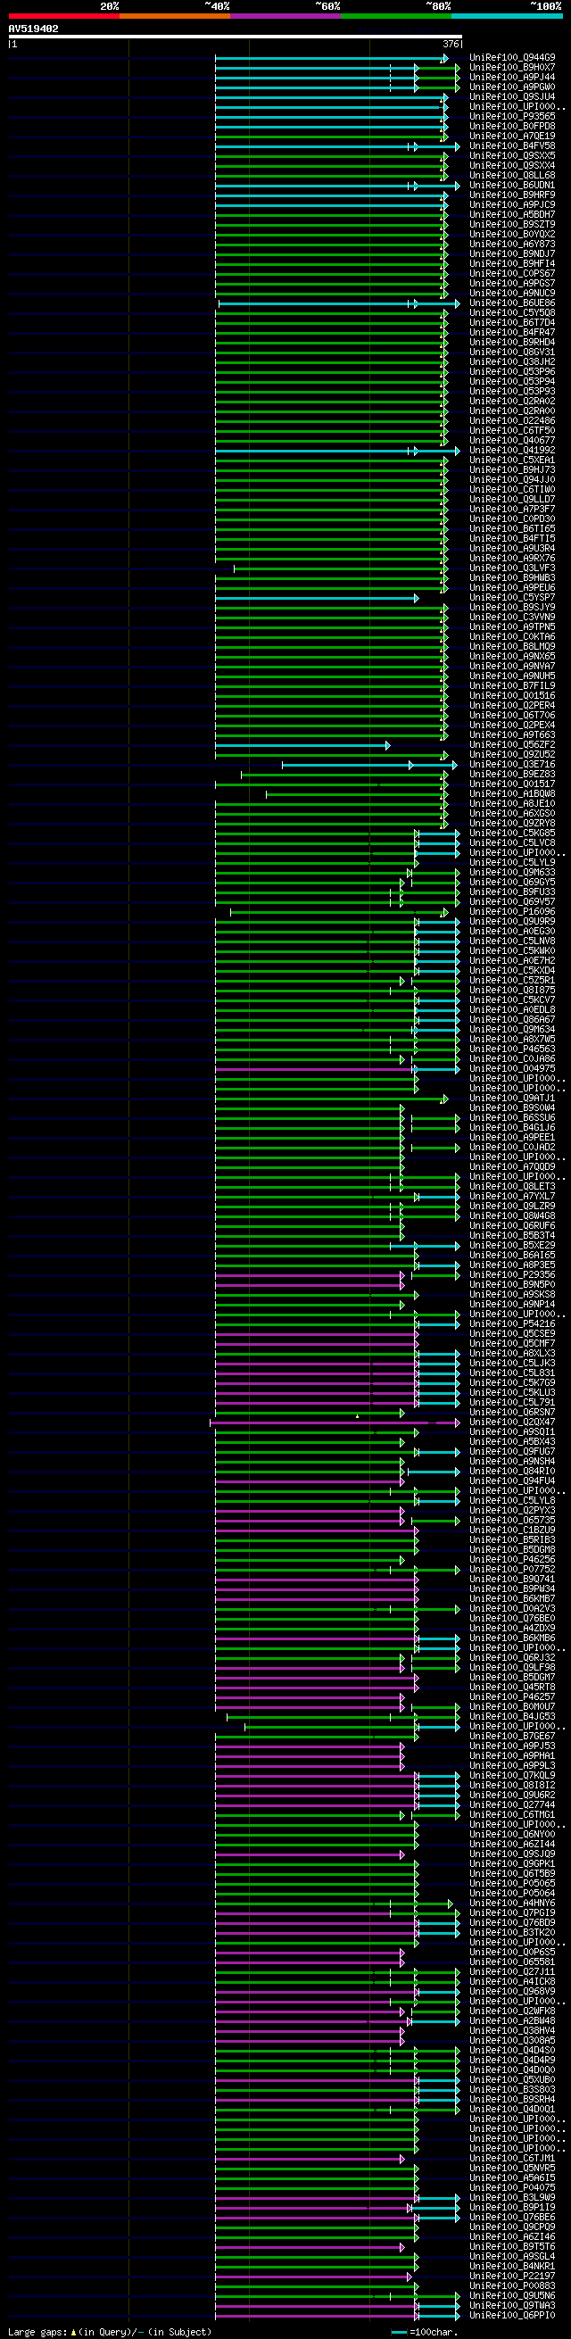Open UniRef100_A5BDH7 entry

(x=512, y=215)
